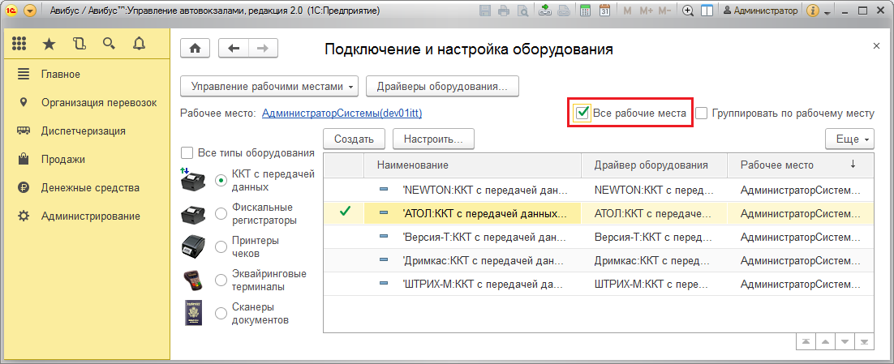Click the 'Драйверы оборудования...' button
Viewport: 894px width, 364px height.
pos(442,86)
